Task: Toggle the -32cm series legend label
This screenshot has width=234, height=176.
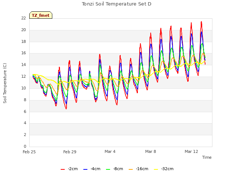Action: [167, 169]
